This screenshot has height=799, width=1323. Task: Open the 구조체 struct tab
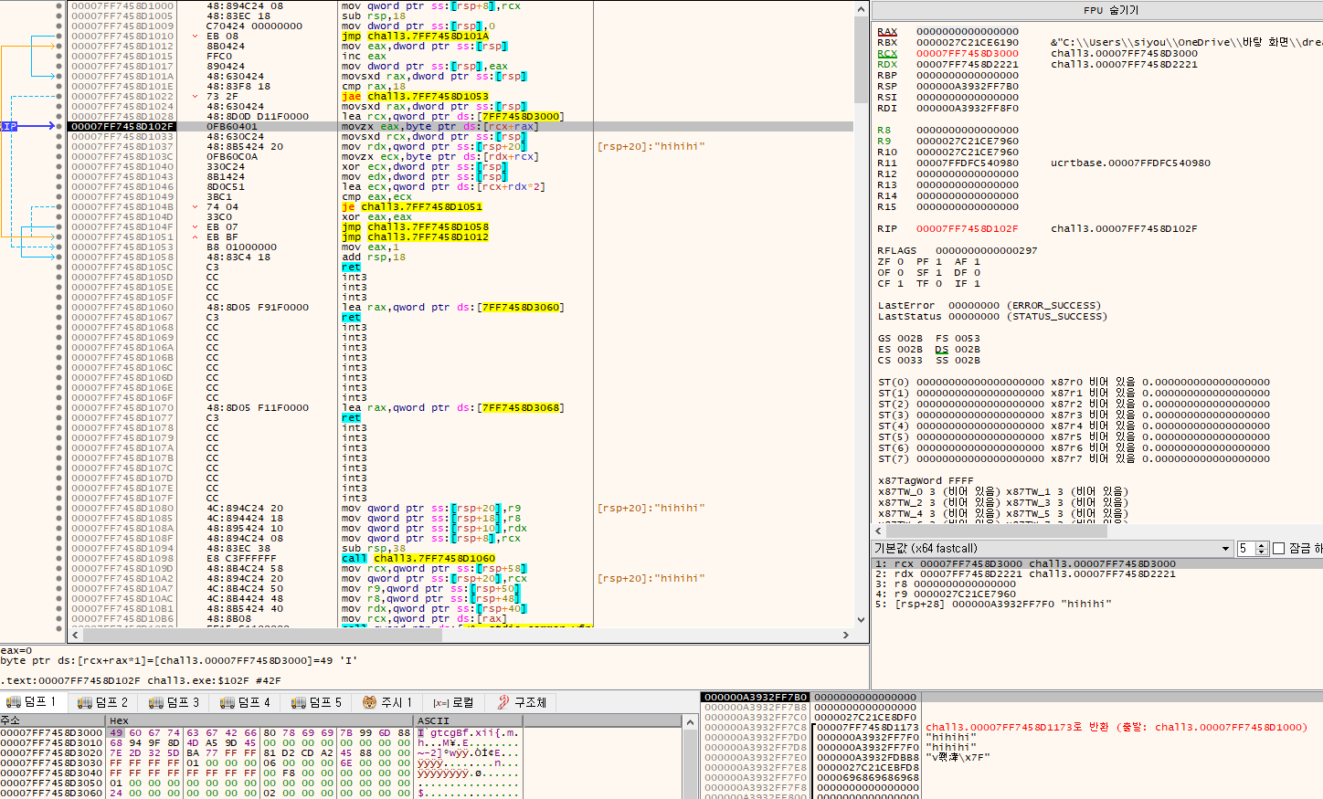click(x=522, y=702)
